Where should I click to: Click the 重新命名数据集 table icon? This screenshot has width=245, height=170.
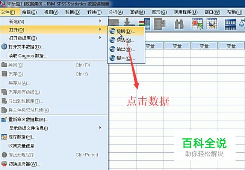pos(4,120)
